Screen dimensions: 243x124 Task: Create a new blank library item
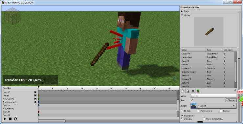coord(183,91)
